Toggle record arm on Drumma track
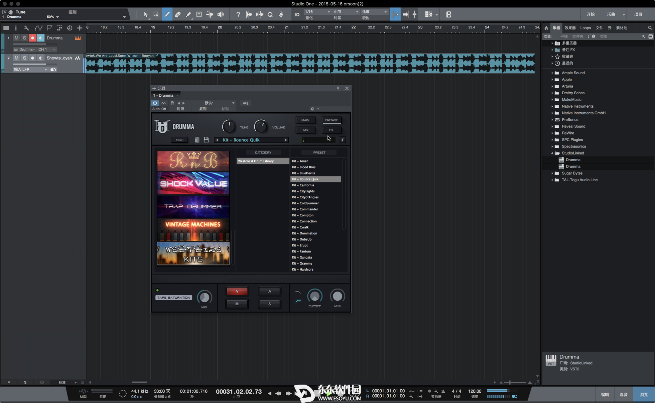Image resolution: width=655 pixels, height=403 pixels. click(32, 38)
